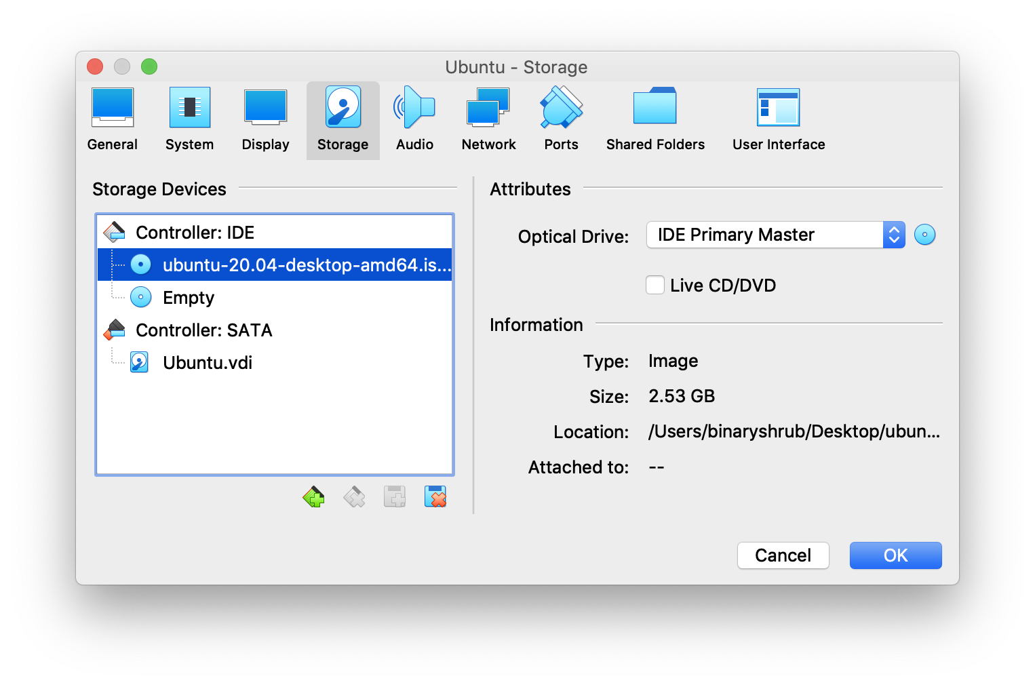Click the Attached to value
Viewport: 1035px width, 685px height.
(657, 467)
